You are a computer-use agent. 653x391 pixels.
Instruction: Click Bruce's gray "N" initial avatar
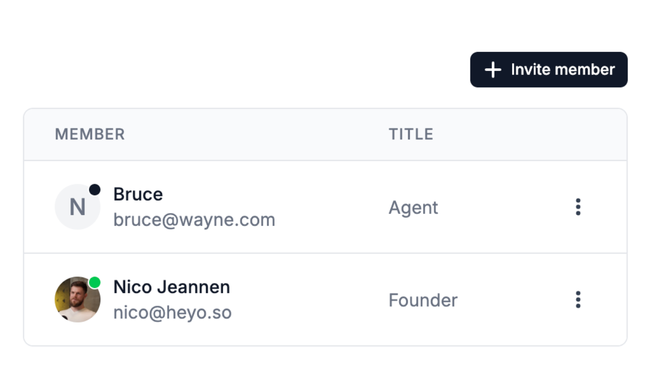[77, 208]
